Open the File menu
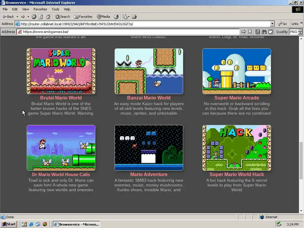The image size is (304, 228). pos(5,9)
